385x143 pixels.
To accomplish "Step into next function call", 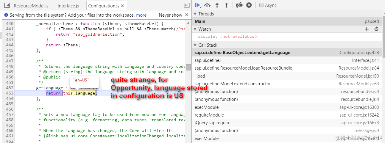I will [217, 5].
